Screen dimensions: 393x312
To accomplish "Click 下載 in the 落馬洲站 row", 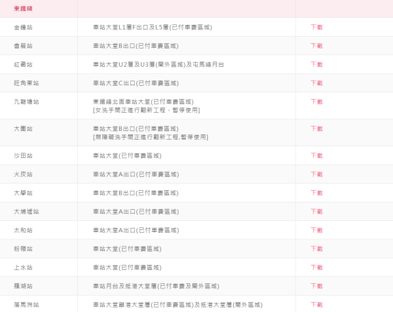I will pyautogui.click(x=316, y=305).
